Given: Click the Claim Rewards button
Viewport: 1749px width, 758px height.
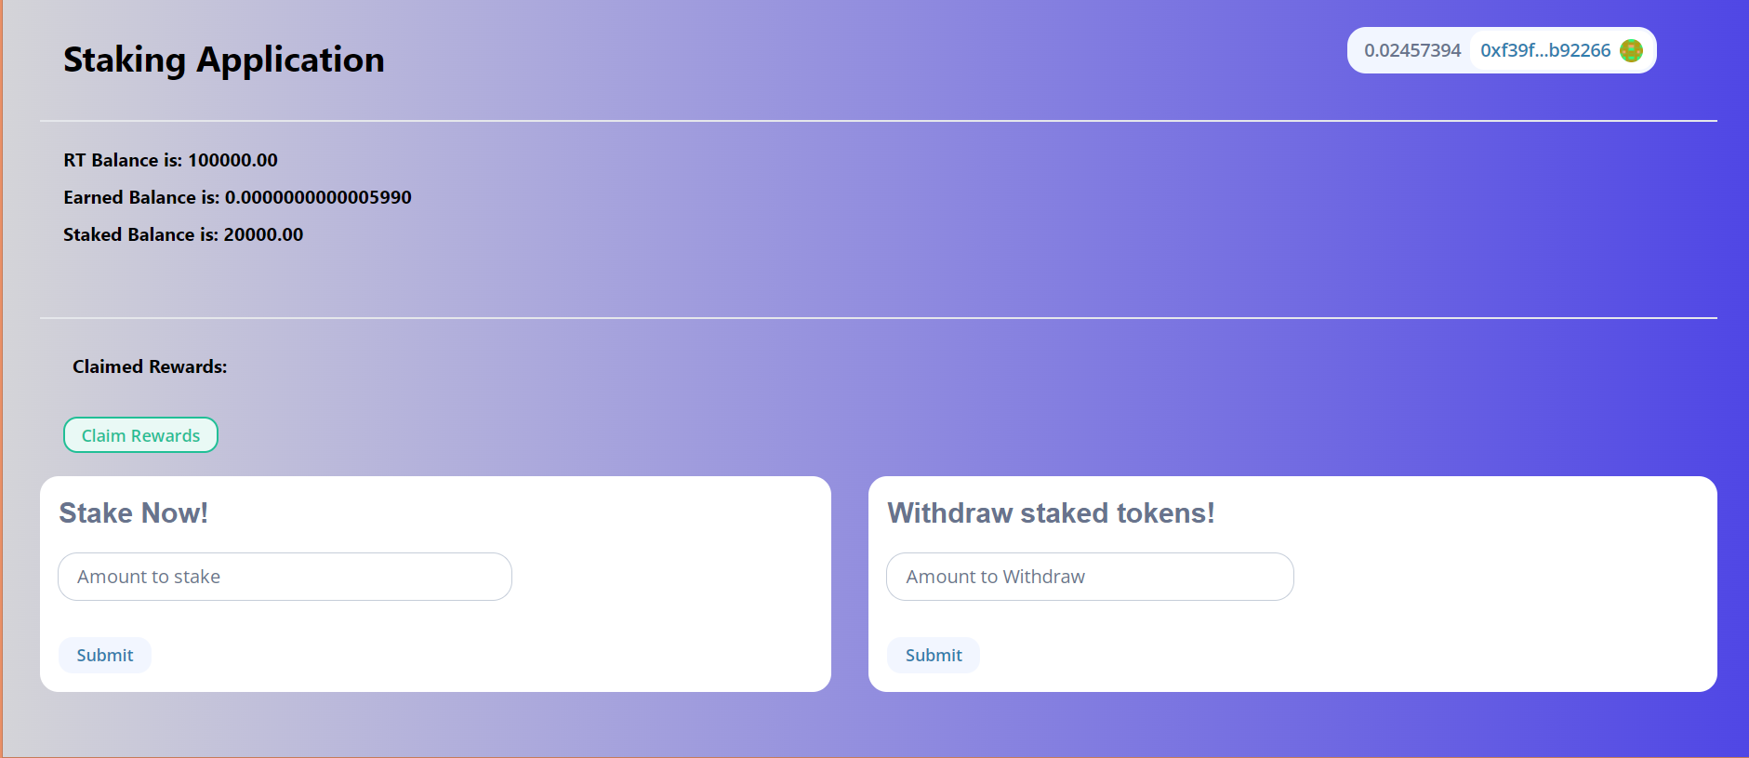Looking at the screenshot, I should coord(140,434).
